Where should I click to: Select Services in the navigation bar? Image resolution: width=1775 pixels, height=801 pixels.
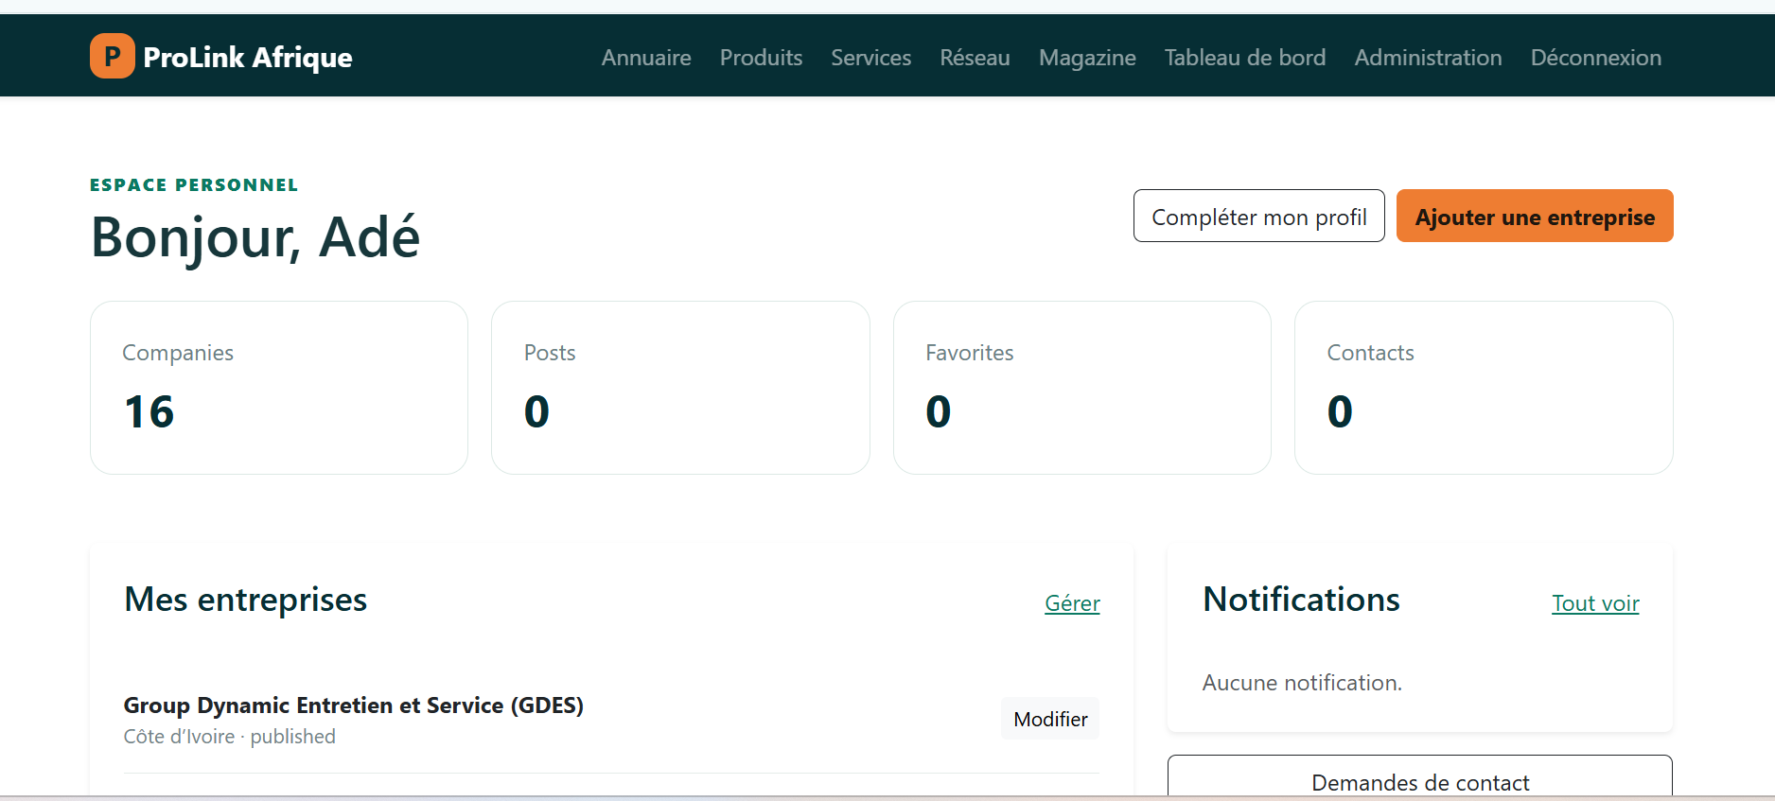click(x=870, y=58)
